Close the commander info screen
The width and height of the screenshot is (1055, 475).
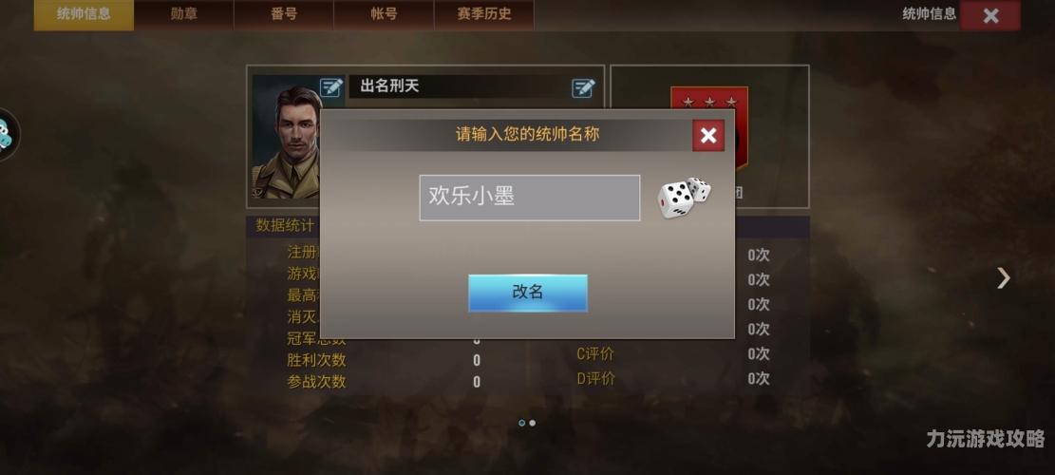coord(990,15)
